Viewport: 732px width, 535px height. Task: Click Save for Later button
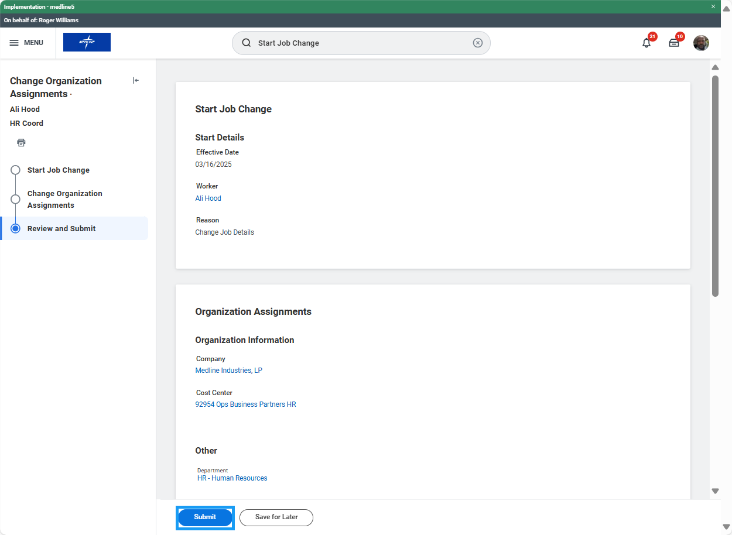[276, 517]
